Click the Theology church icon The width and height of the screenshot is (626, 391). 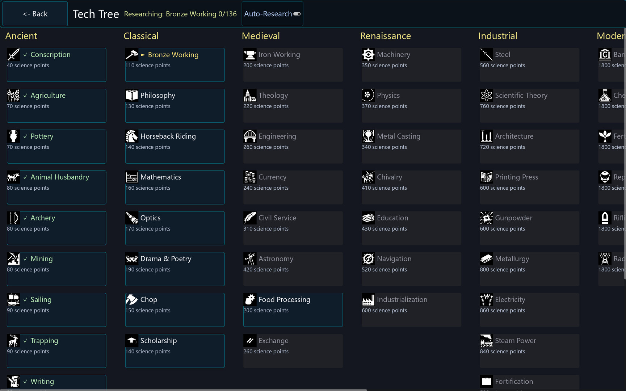point(250,96)
